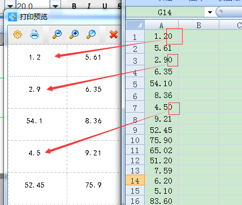Click preview label showing 52.45
Image resolution: width=242 pixels, height=205 pixels.
pos(34,185)
